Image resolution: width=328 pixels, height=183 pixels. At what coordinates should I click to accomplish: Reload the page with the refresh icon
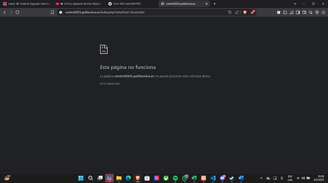tap(18, 12)
